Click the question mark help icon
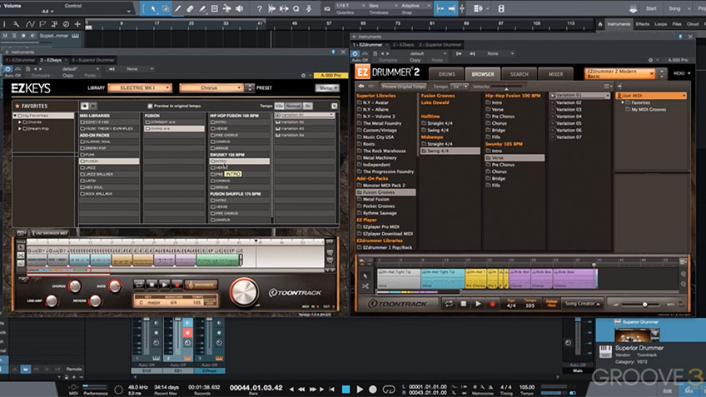The image size is (706, 397). pyautogui.click(x=260, y=8)
